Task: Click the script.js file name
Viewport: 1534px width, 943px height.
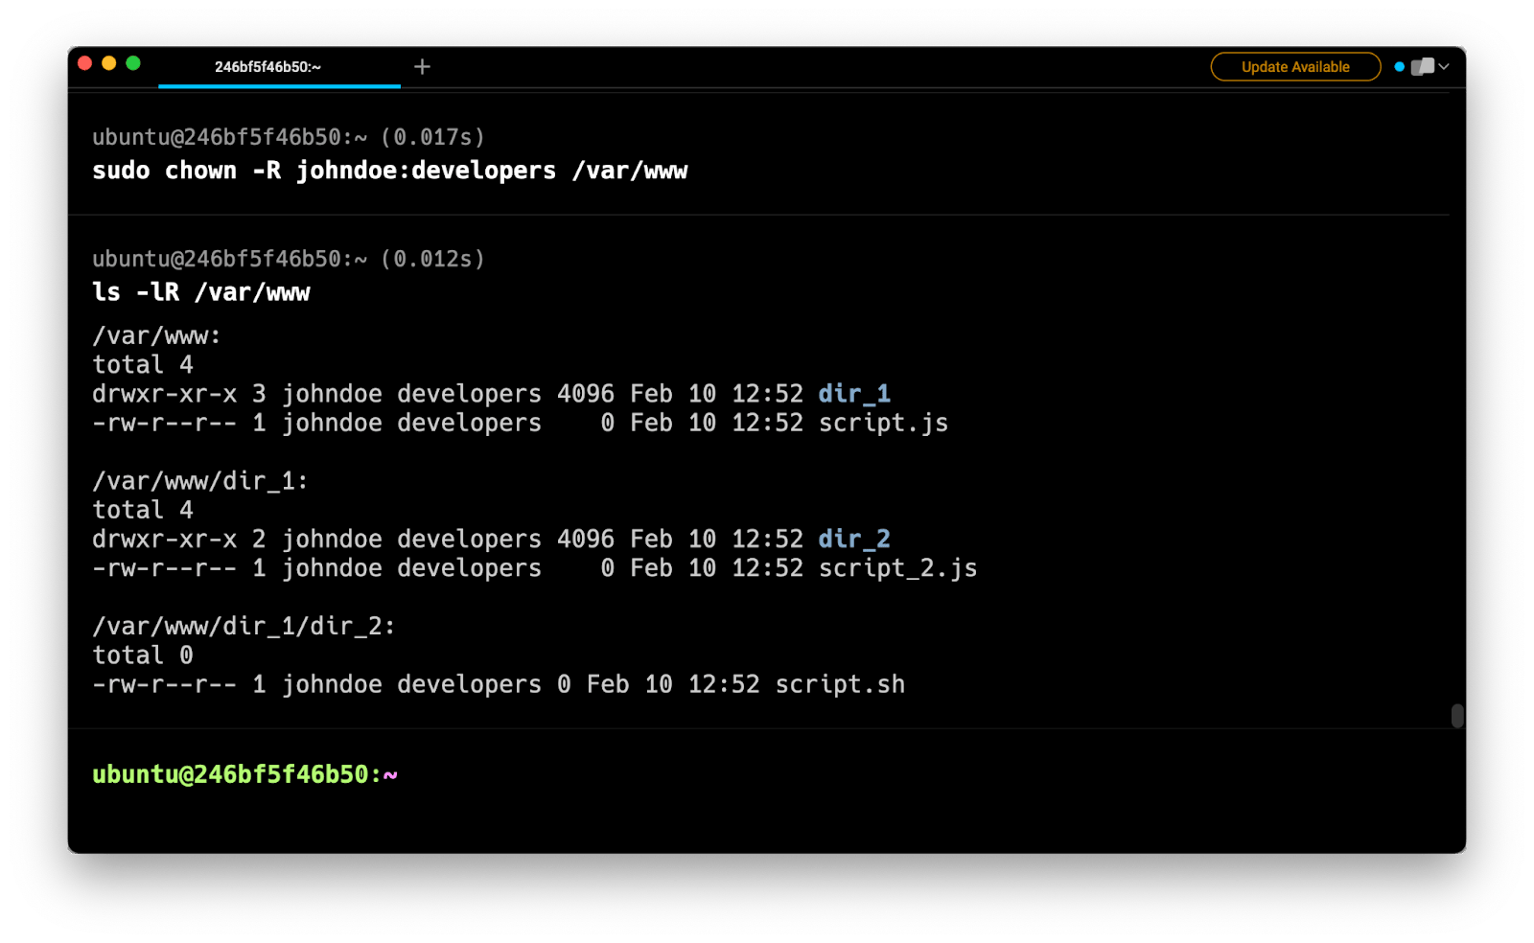Action: [x=883, y=424]
